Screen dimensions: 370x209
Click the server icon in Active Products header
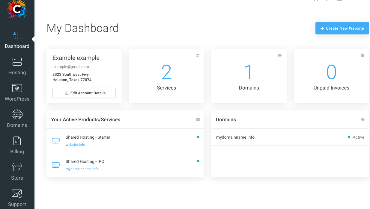198,120
